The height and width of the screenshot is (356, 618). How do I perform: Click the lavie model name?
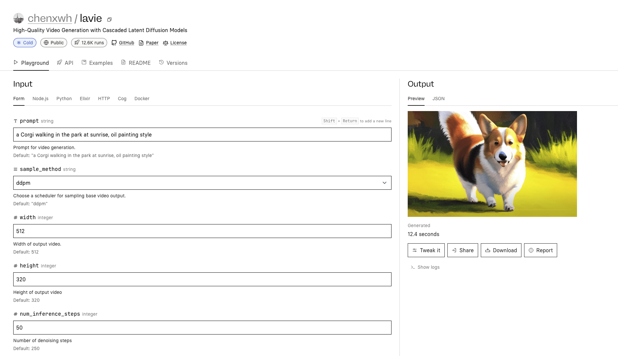(x=91, y=18)
